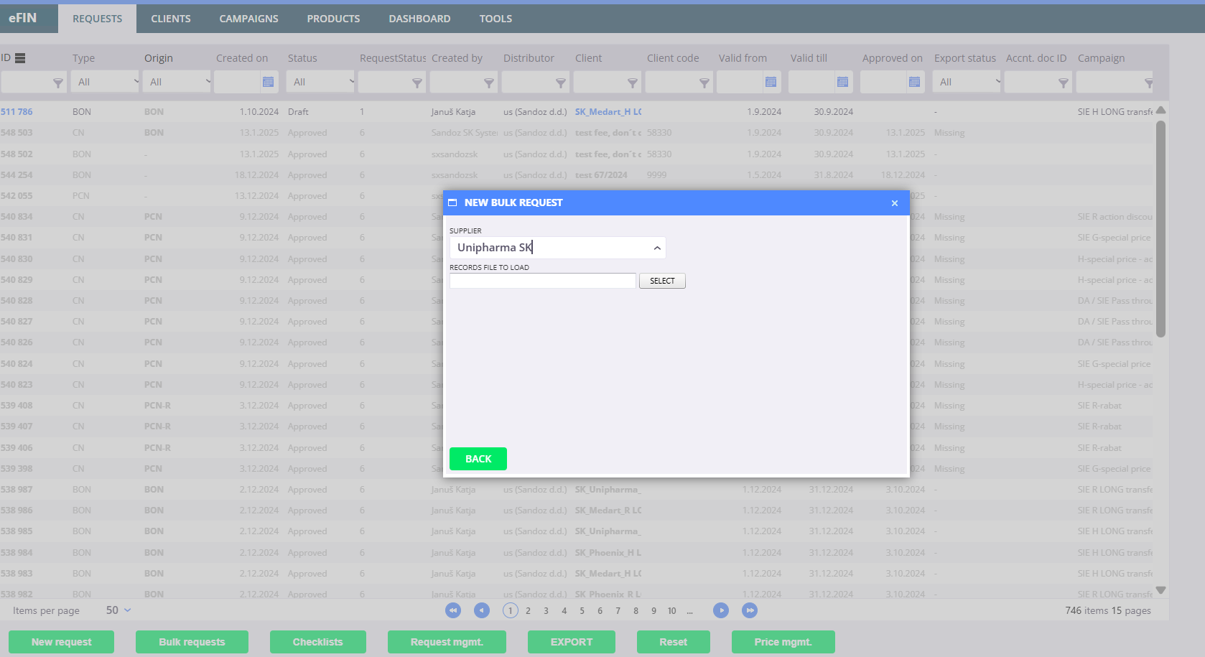This screenshot has width=1205, height=657.
Task: Click the Checklists button
Action: pos(318,642)
